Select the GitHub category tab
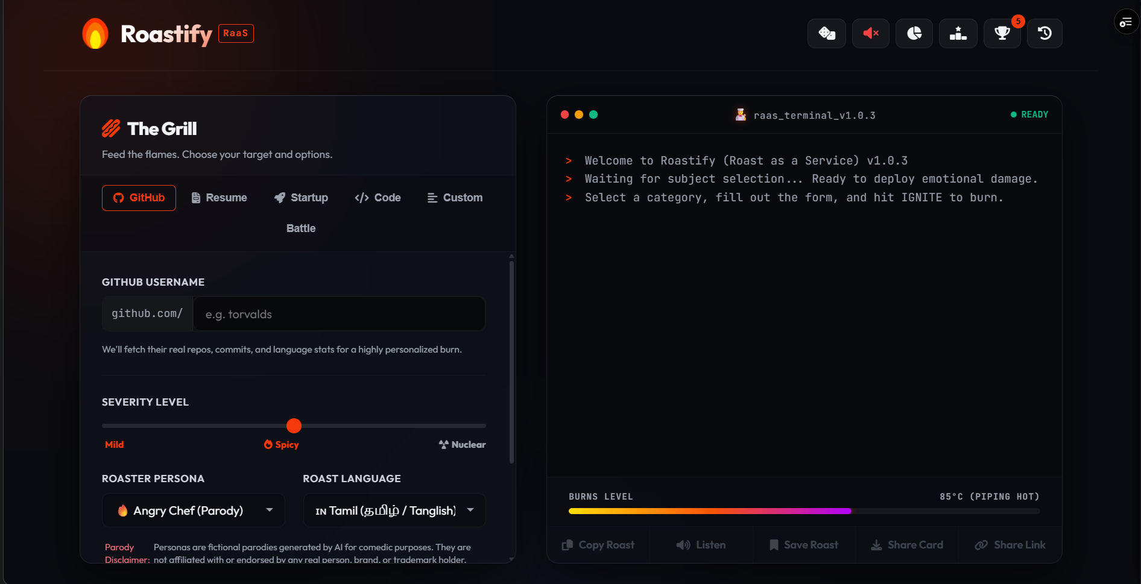 click(x=139, y=198)
